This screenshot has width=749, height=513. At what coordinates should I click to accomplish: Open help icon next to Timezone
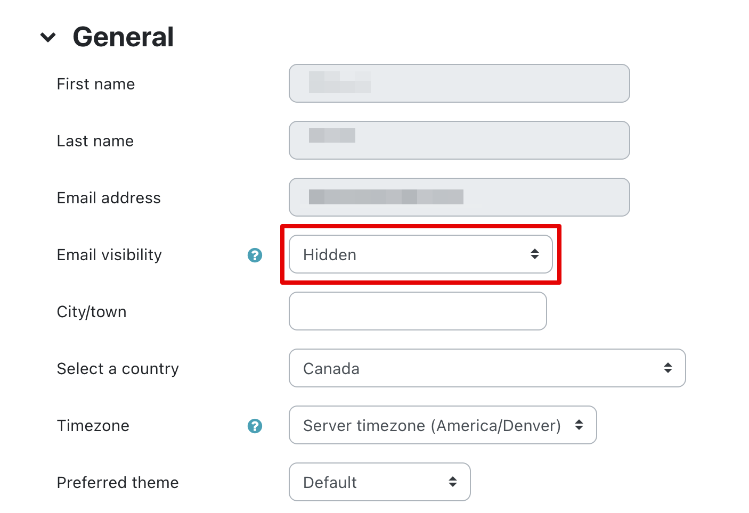255,426
